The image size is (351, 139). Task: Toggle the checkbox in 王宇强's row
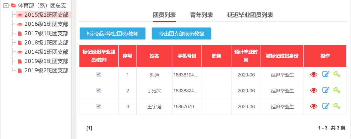(99, 106)
